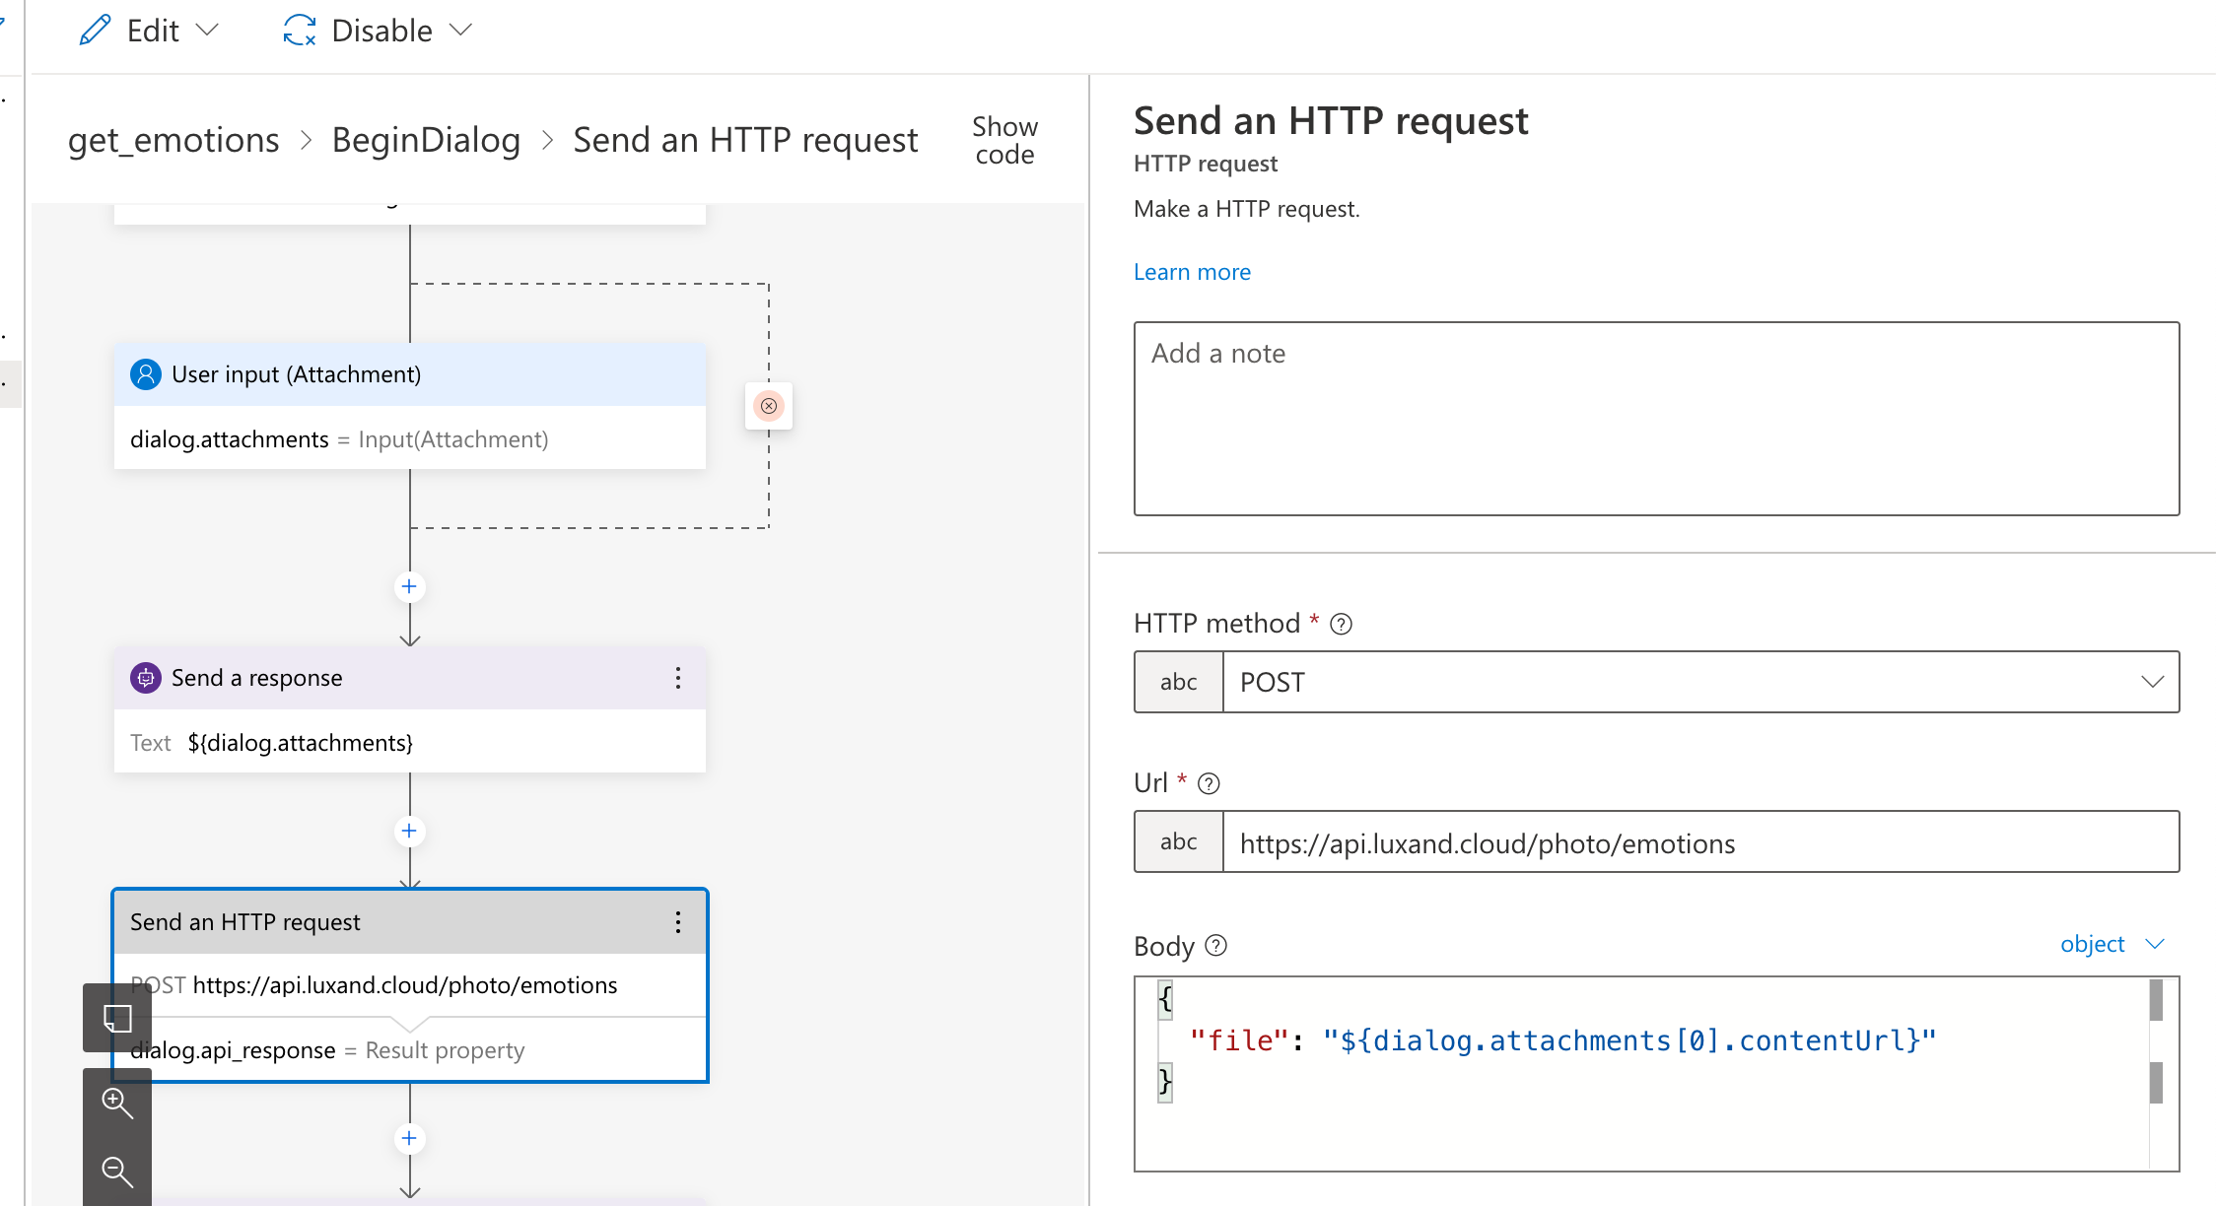Screen dimensions: 2216x1206
Task: Click the Edit pencil icon
Action: tap(95, 31)
